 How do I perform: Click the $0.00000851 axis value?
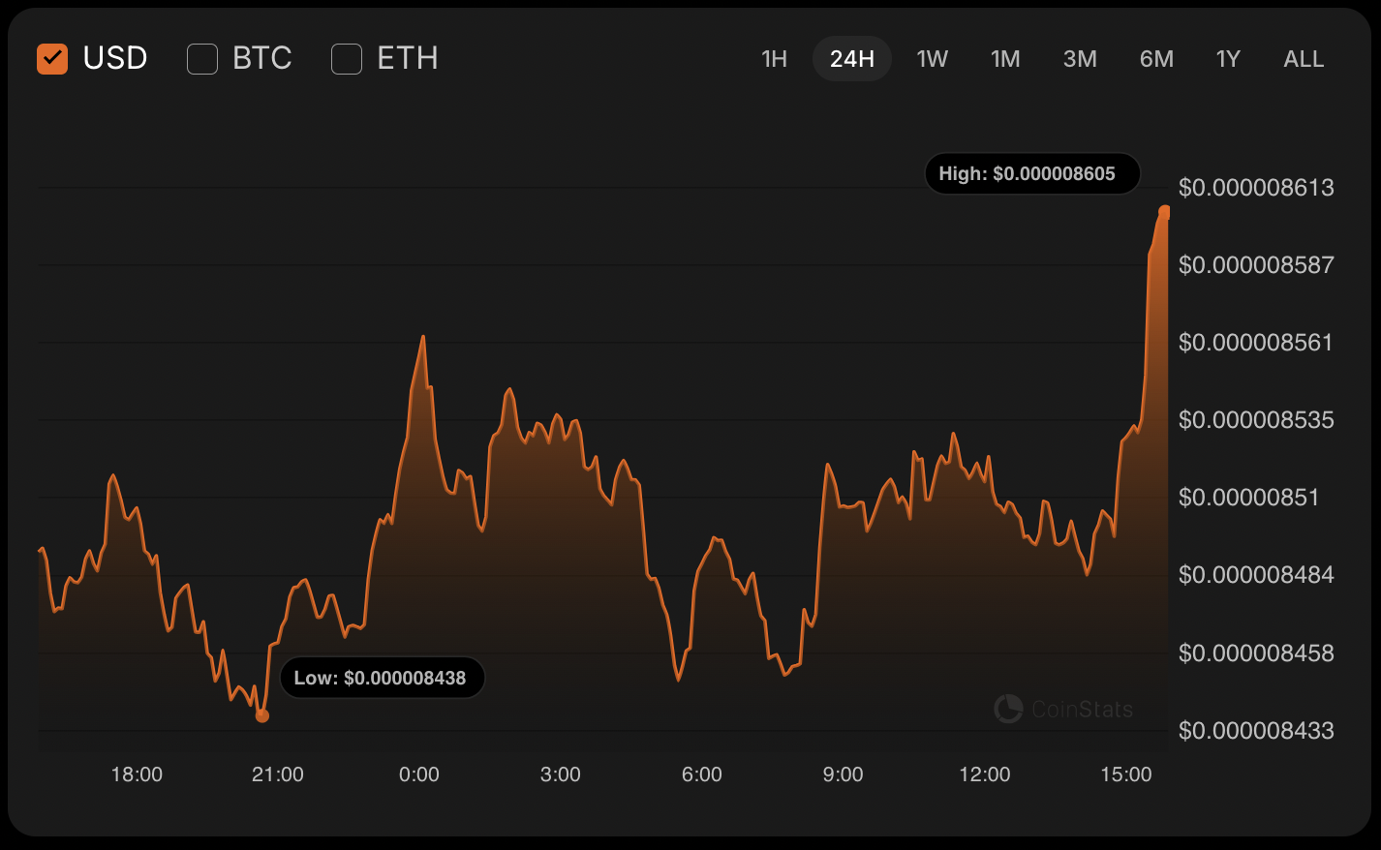pos(1249,497)
